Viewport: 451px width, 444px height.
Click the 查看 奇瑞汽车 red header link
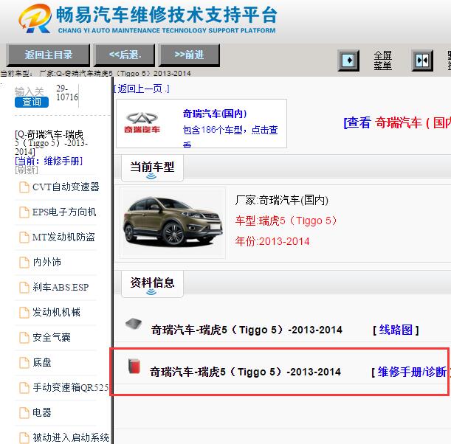(397, 122)
